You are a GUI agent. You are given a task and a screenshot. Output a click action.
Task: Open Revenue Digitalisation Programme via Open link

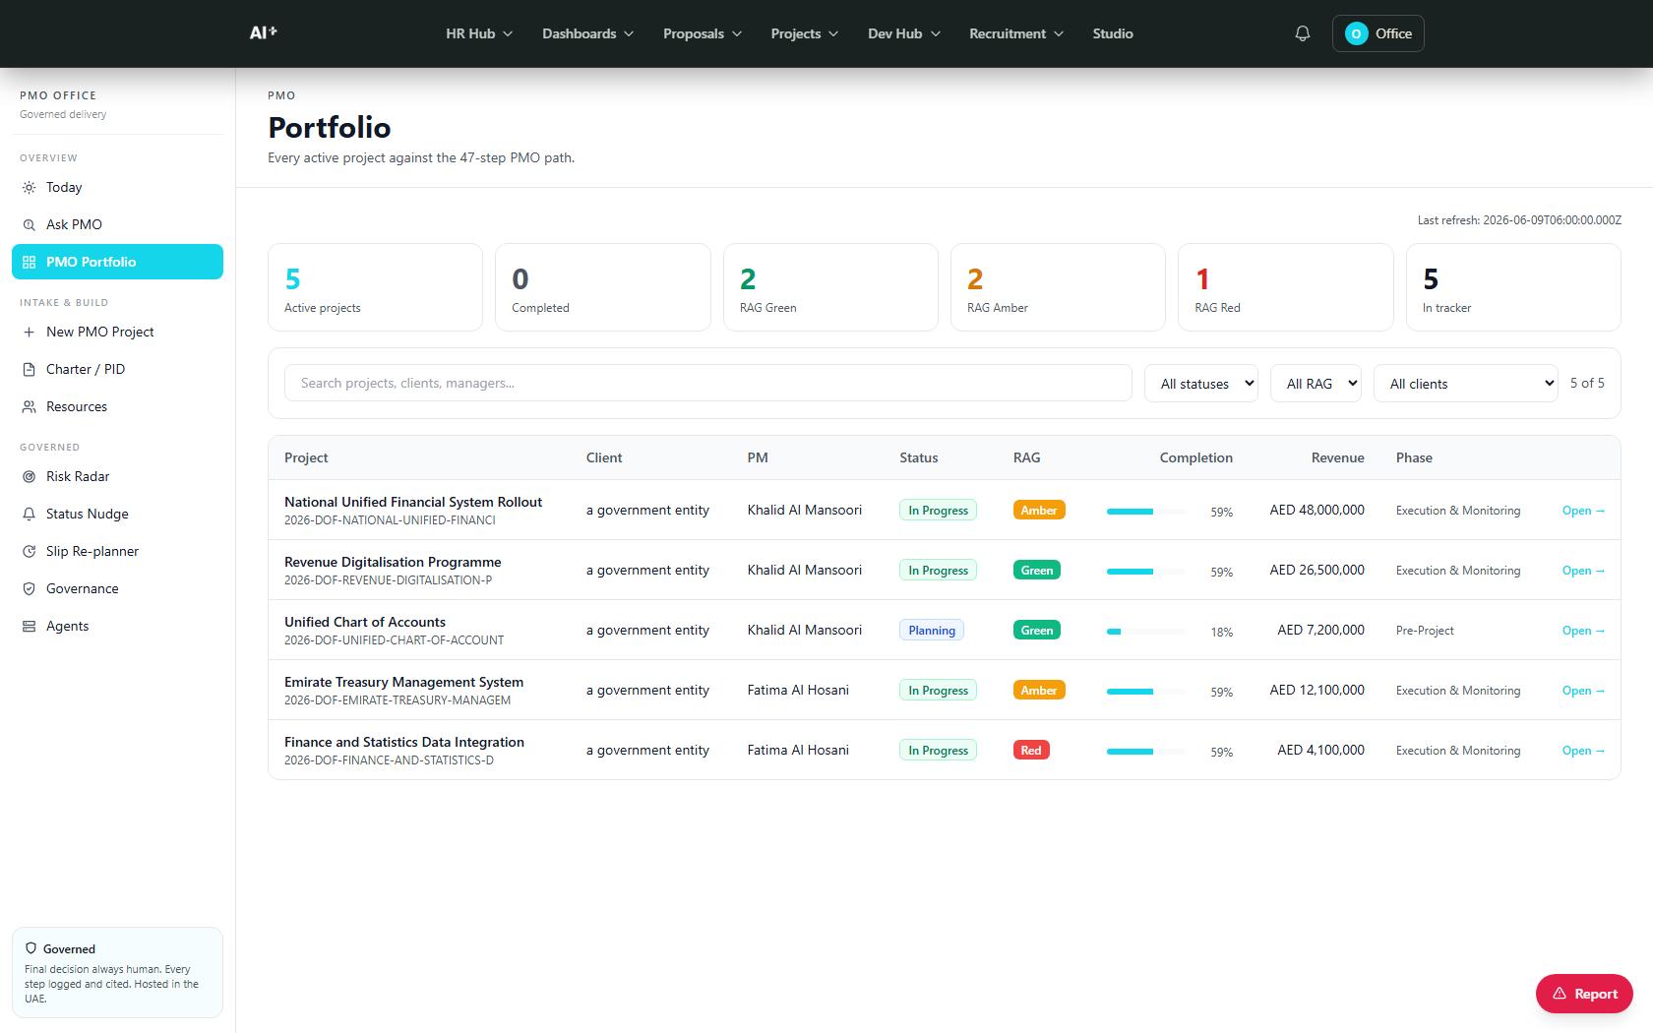[x=1583, y=571]
